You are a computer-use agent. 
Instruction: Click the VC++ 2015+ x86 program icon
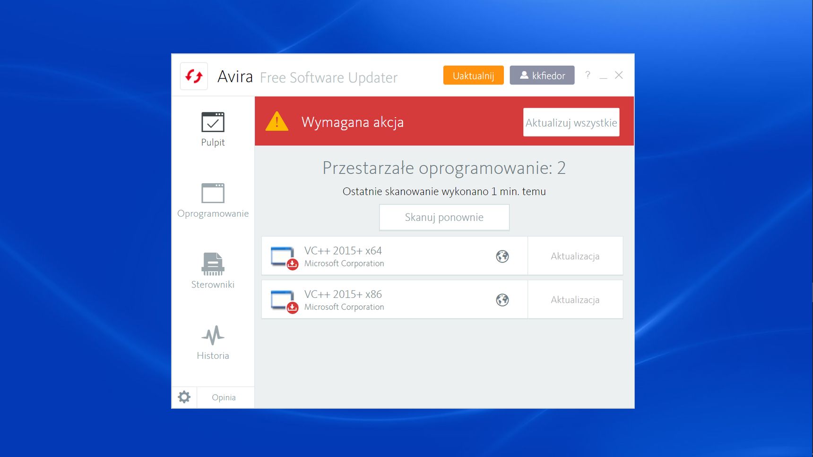pyautogui.click(x=284, y=301)
